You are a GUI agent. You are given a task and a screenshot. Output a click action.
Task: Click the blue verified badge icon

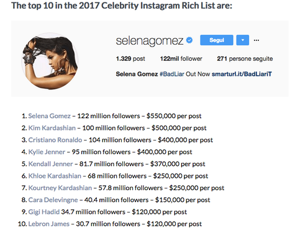[x=189, y=40]
